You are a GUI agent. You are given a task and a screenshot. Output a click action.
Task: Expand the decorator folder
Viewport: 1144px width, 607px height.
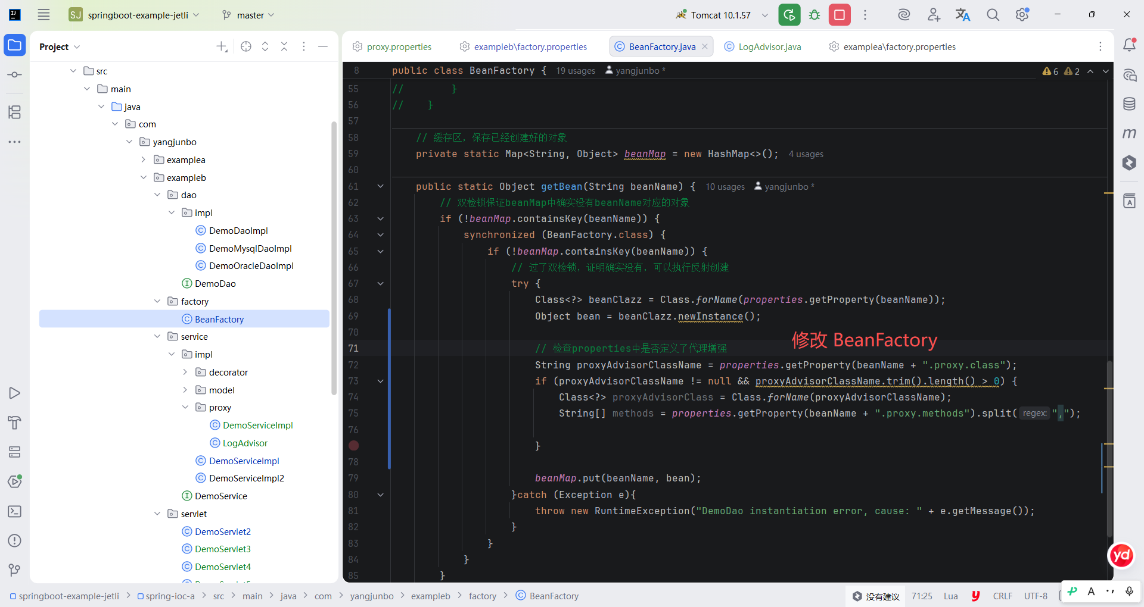point(185,372)
